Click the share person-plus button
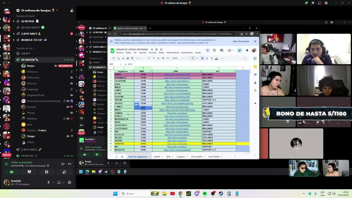This screenshot has height=198, width=352. click(240, 50)
